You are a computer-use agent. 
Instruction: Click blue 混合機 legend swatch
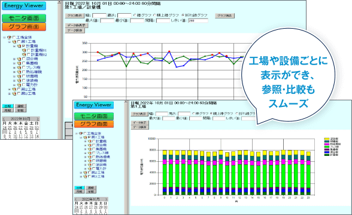coord(327,152)
